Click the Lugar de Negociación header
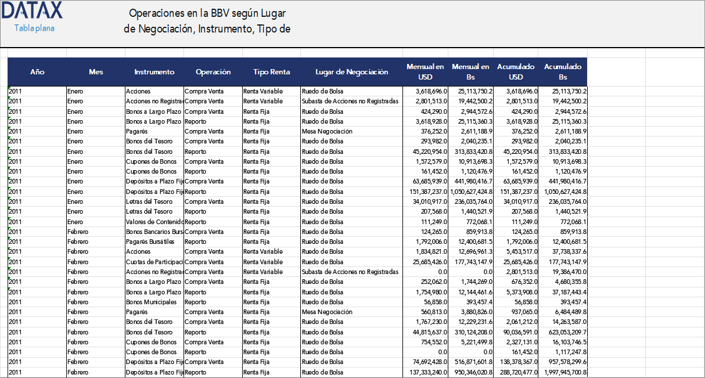 pyautogui.click(x=351, y=71)
